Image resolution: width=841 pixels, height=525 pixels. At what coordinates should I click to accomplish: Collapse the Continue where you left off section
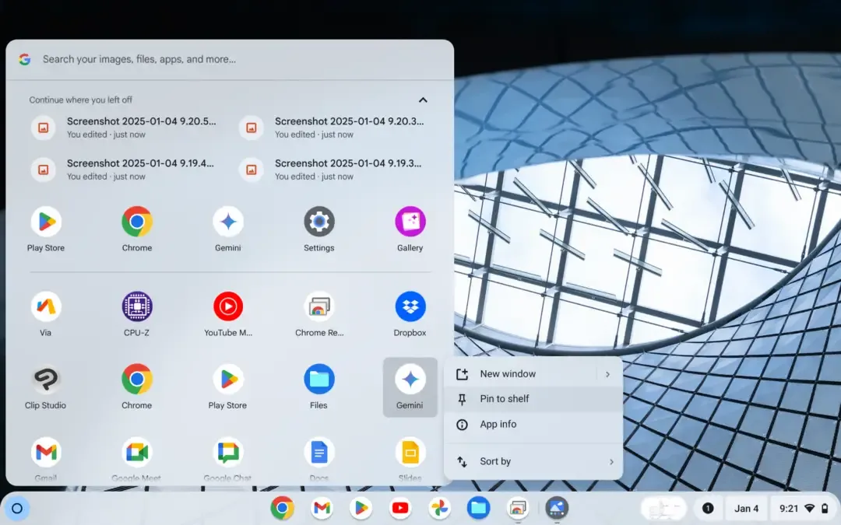pos(423,100)
